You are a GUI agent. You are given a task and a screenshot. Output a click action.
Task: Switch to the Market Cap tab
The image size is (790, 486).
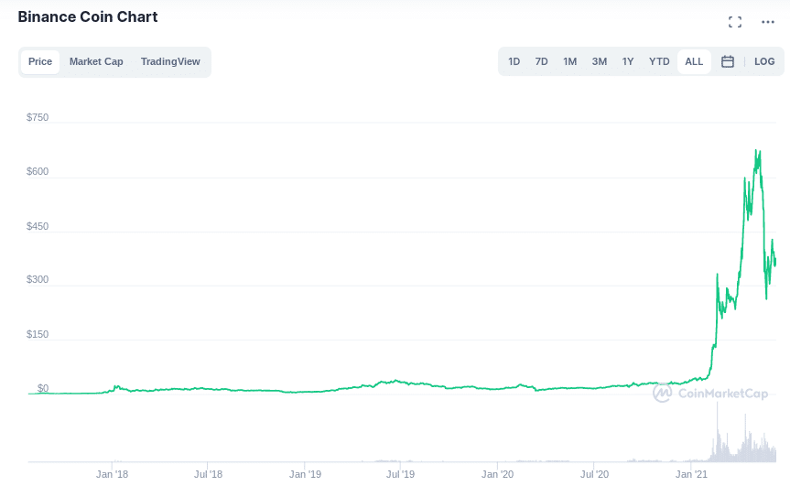96,61
